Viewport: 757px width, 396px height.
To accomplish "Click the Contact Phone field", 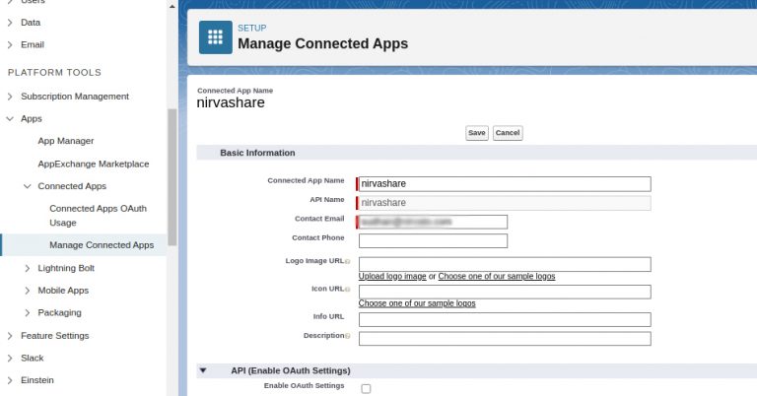I will (x=433, y=240).
